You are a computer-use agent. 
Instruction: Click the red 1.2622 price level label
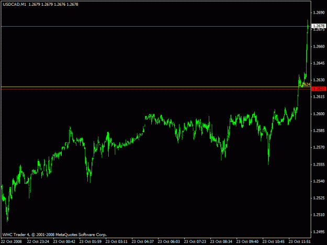click(319, 89)
